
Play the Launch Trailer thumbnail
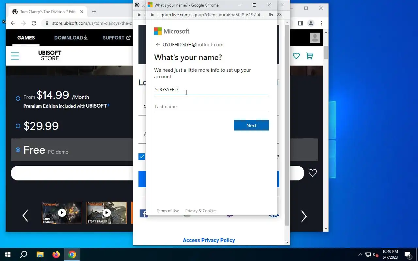click(62, 213)
